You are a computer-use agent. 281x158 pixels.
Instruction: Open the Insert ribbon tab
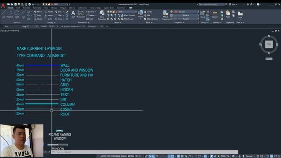pos(18,8)
